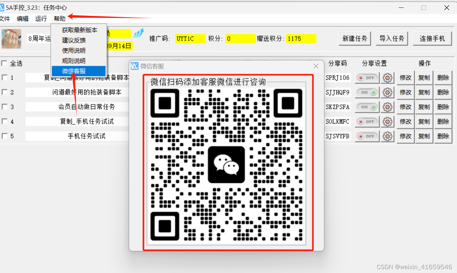Image resolution: width=457 pixels, height=273 pixels.
Task: Click the 新建任务 button
Action: (x=355, y=39)
